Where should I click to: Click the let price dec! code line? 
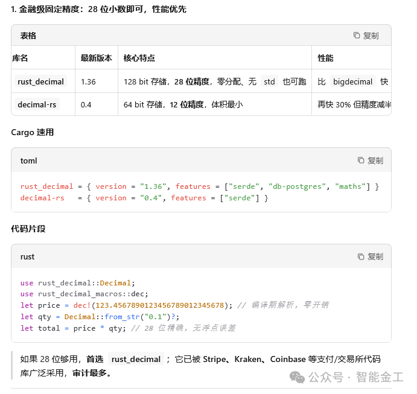[174, 305]
